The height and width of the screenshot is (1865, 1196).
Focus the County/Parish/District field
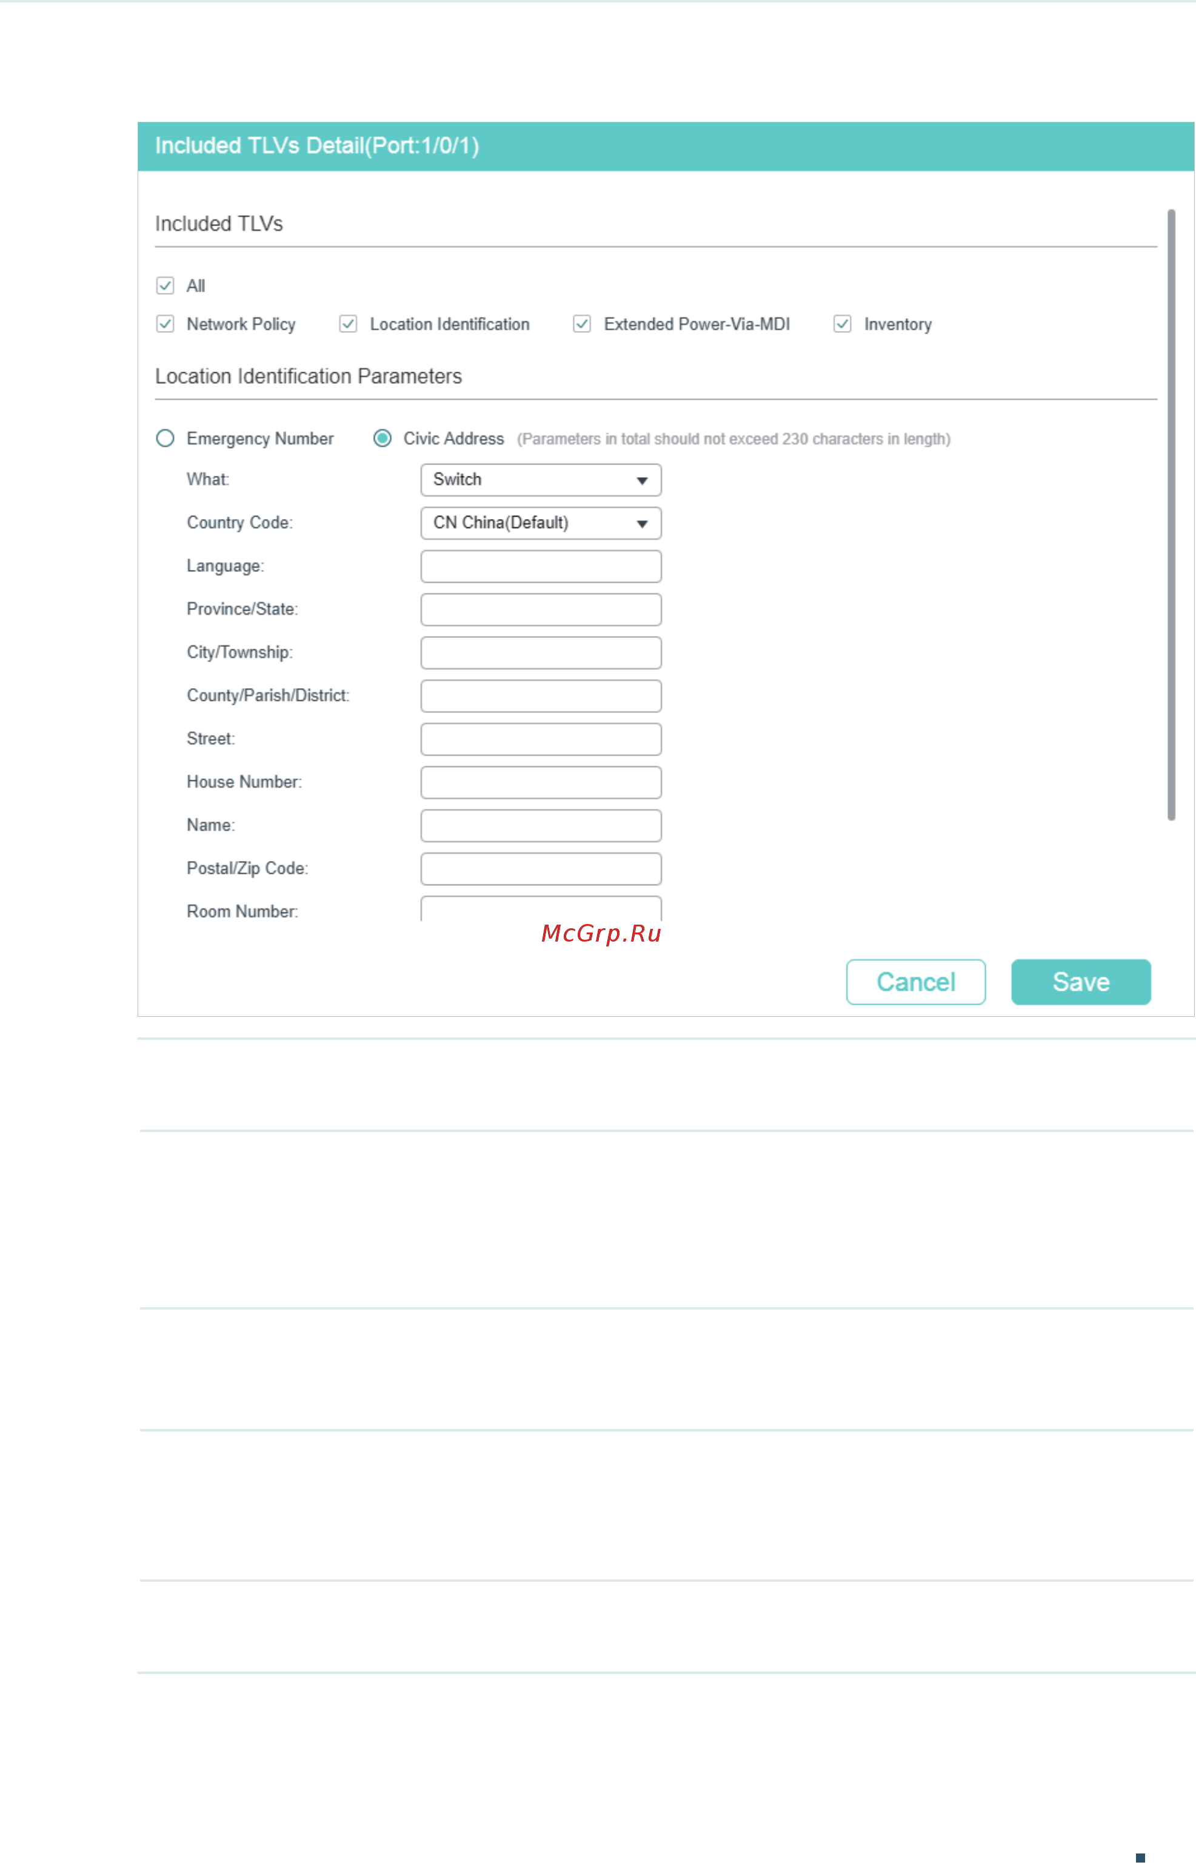(541, 696)
